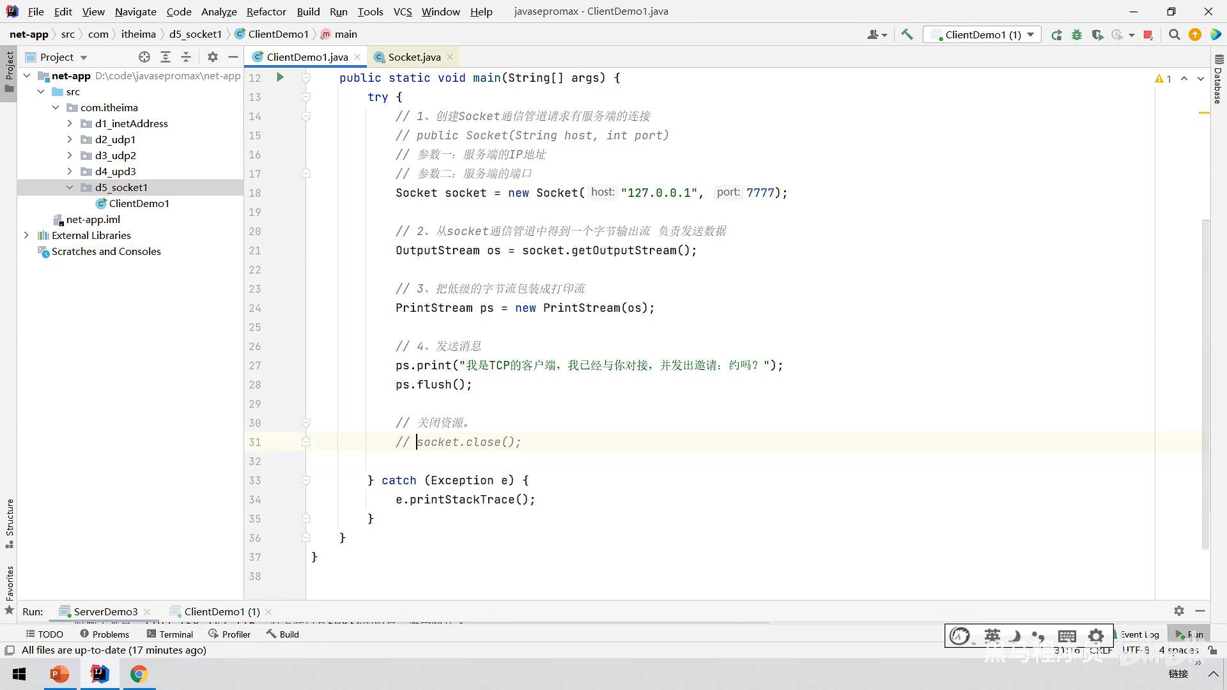Toggle the Database side panel
1227x690 pixels.
click(1218, 80)
